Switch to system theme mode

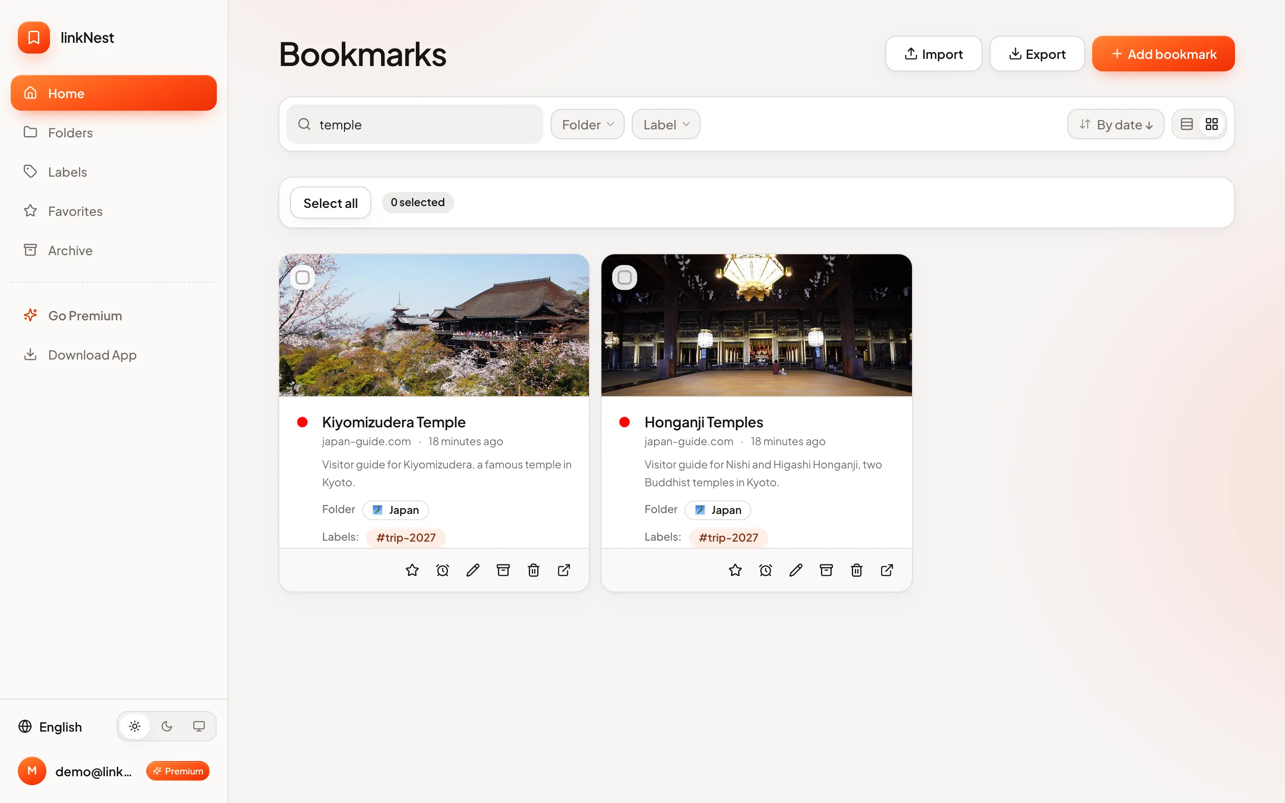tap(199, 726)
